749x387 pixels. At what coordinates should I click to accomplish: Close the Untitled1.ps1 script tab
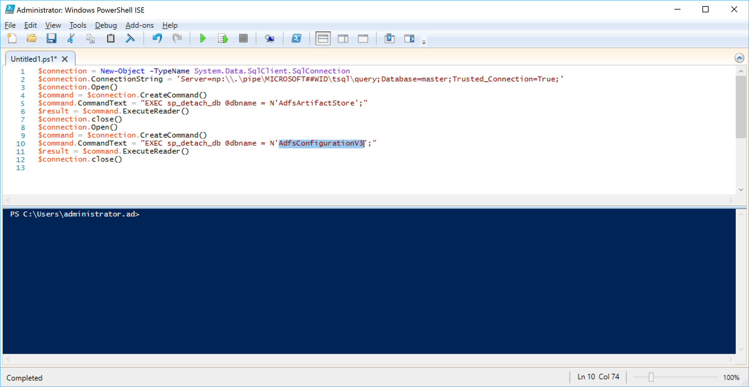(x=65, y=59)
